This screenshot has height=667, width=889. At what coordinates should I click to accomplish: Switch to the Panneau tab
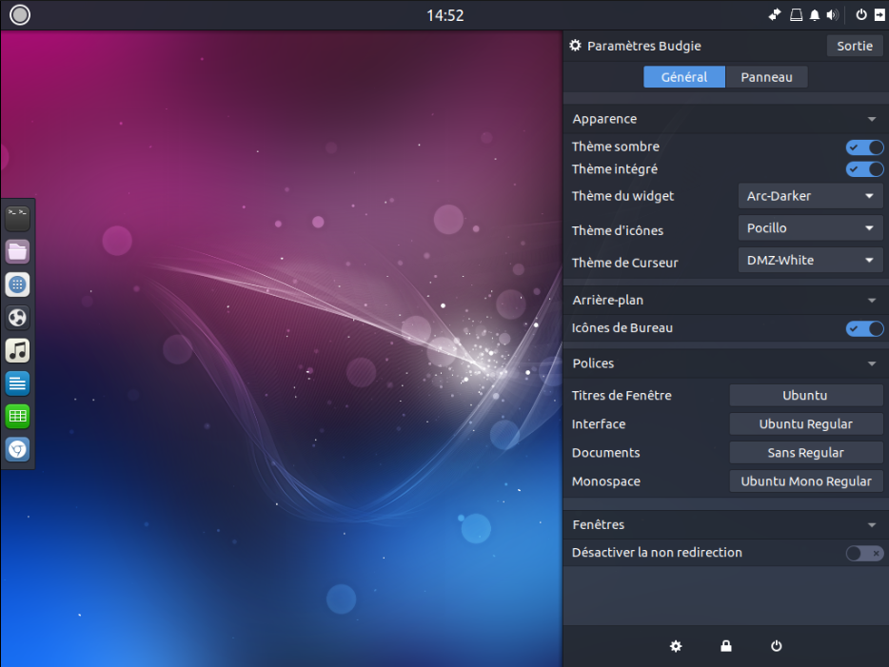click(766, 77)
